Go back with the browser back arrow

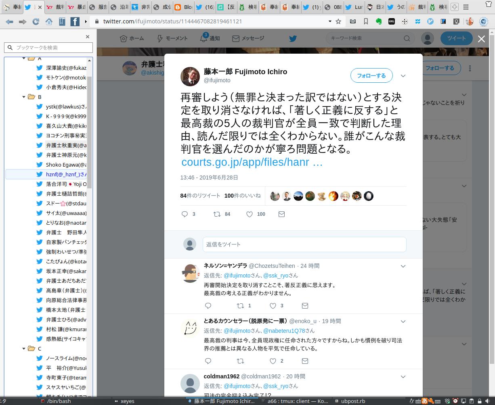9,21
